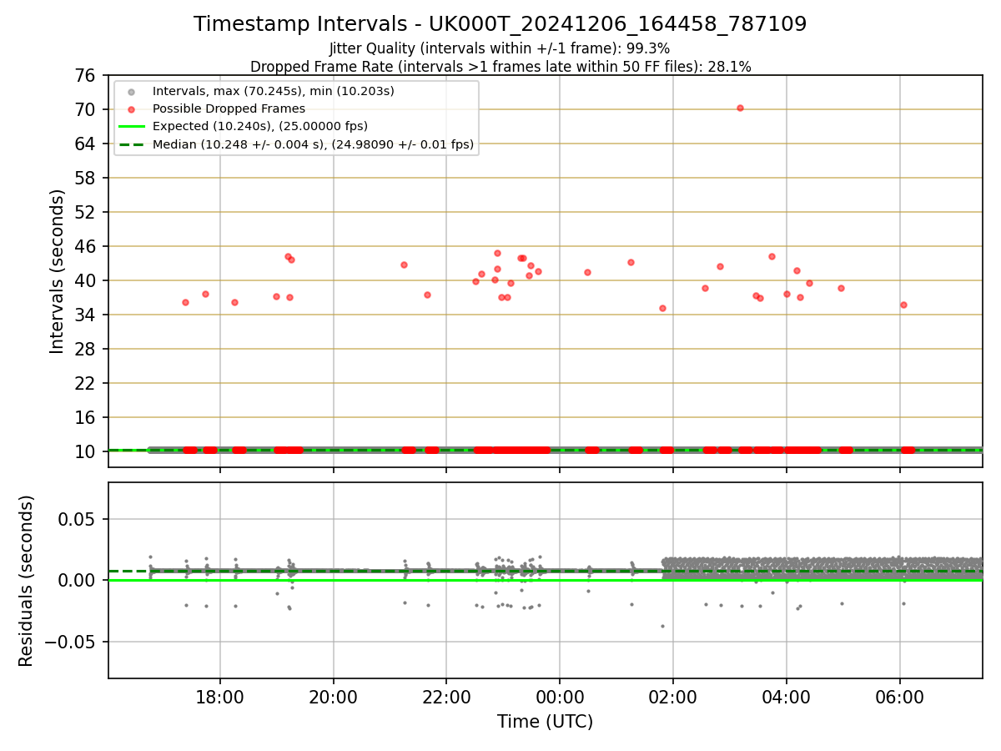Click the plot title 'Timestamp Intervals - UK000T_20241206_164458_787109'

tap(500, 24)
